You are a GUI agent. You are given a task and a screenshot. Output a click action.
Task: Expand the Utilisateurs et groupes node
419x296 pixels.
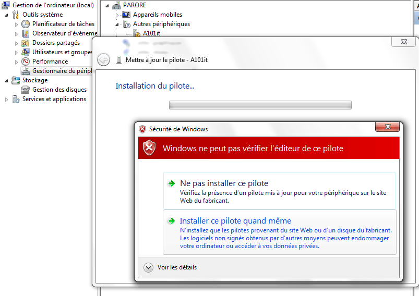click(16, 53)
